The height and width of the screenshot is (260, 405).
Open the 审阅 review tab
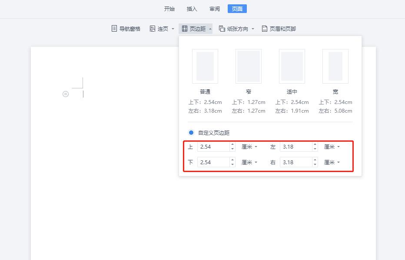click(x=215, y=9)
